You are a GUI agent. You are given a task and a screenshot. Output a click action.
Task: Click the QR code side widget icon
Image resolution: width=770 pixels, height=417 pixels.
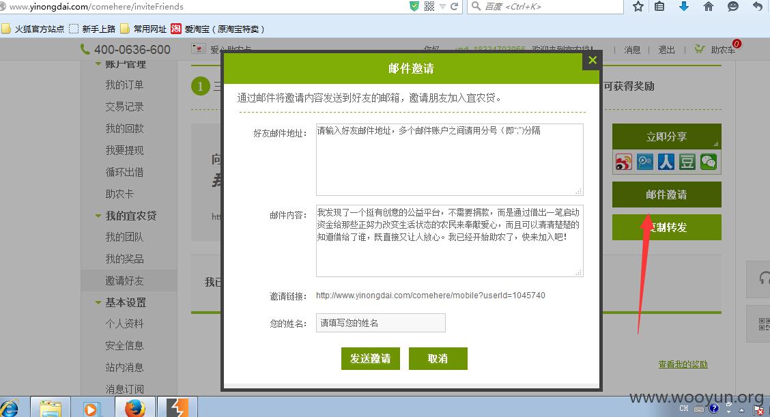tap(762, 323)
